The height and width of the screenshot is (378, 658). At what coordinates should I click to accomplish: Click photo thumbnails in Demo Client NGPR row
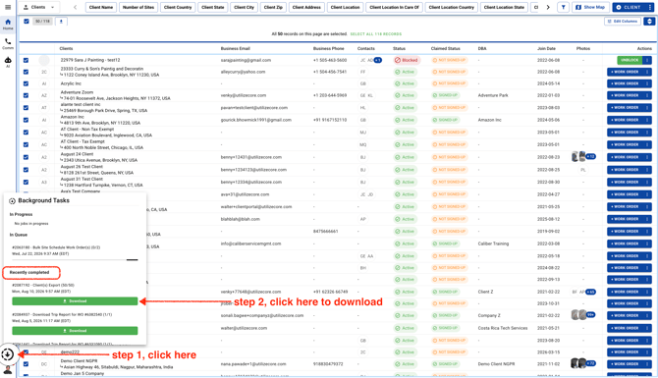click(x=578, y=363)
